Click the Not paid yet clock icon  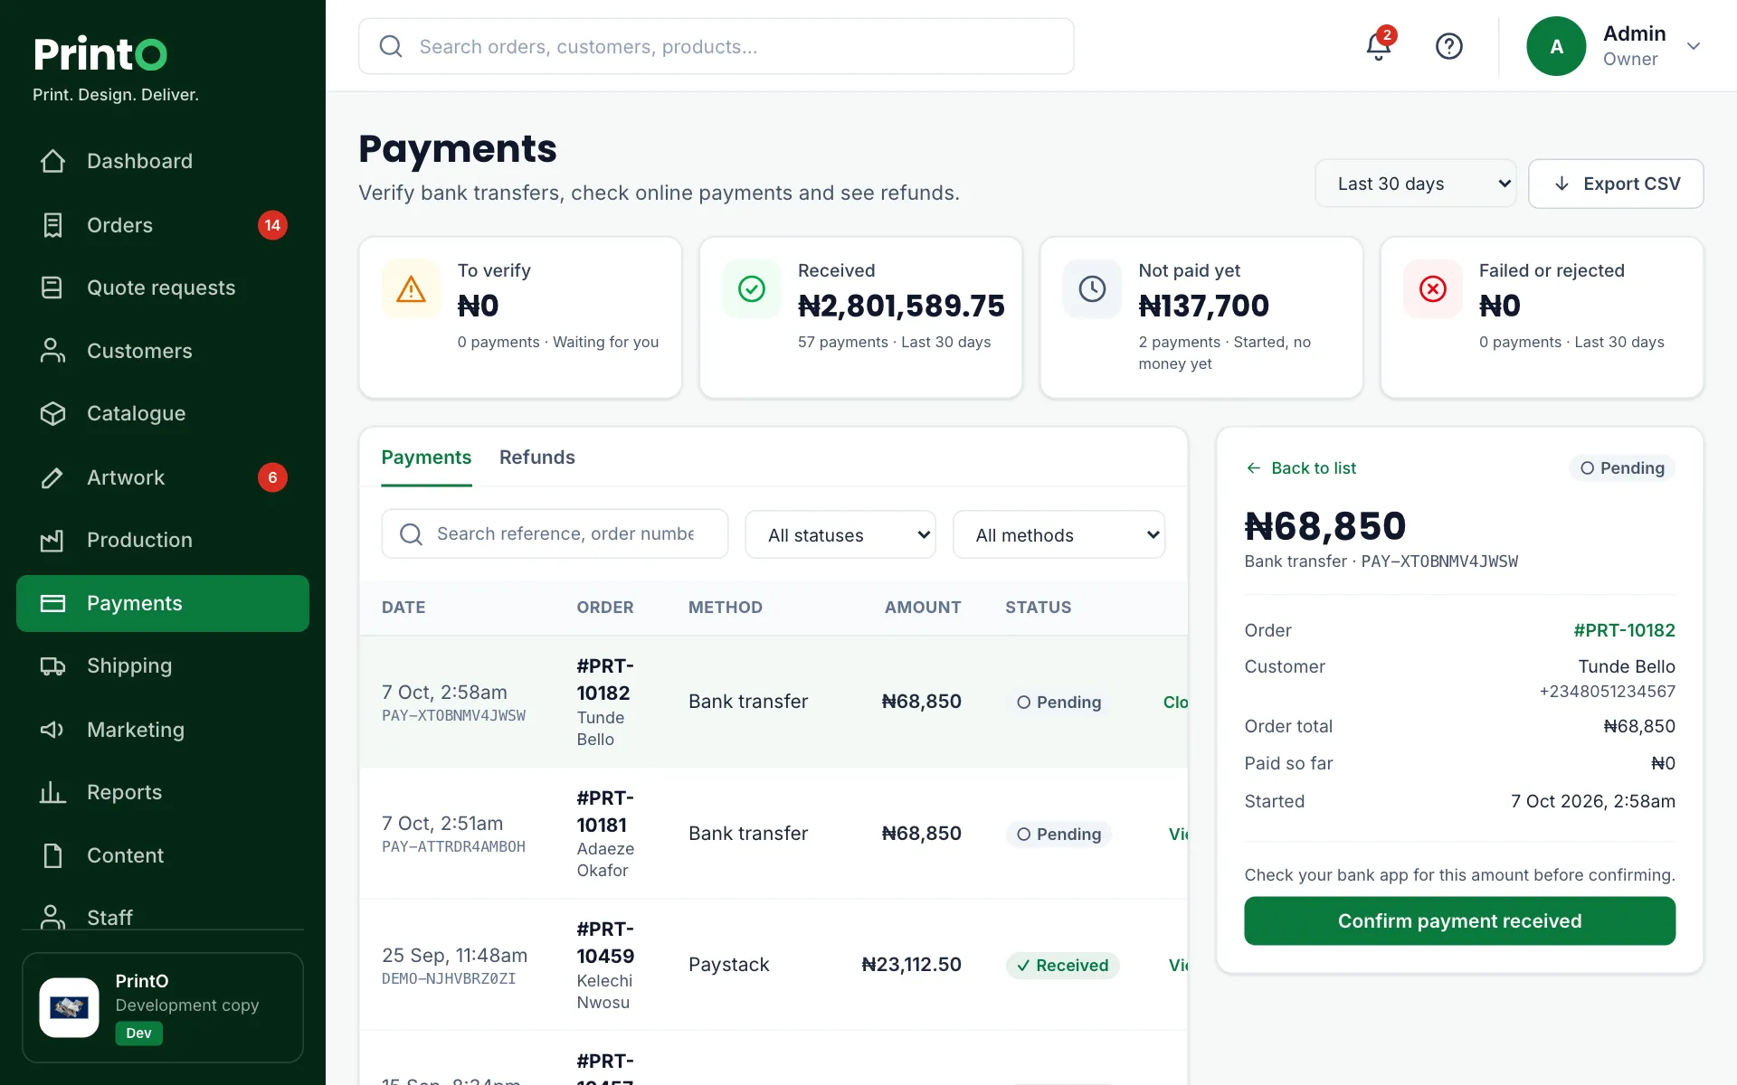[x=1092, y=289]
